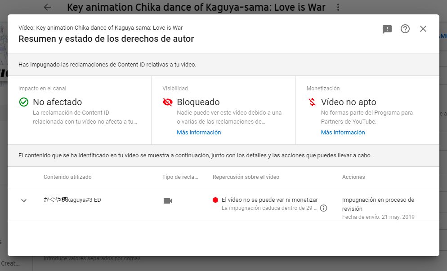Close the copyright summary dialog
The height and width of the screenshot is (271, 447).
[423, 29]
